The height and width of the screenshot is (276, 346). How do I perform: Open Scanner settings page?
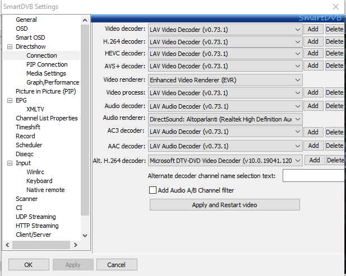point(27,199)
